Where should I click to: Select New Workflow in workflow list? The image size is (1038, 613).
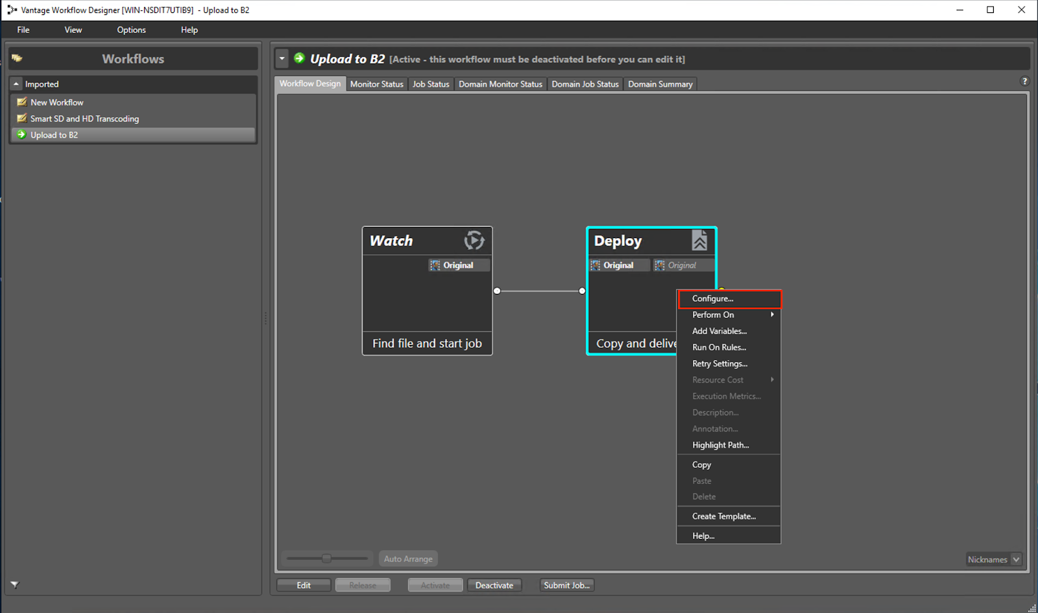tap(133, 102)
